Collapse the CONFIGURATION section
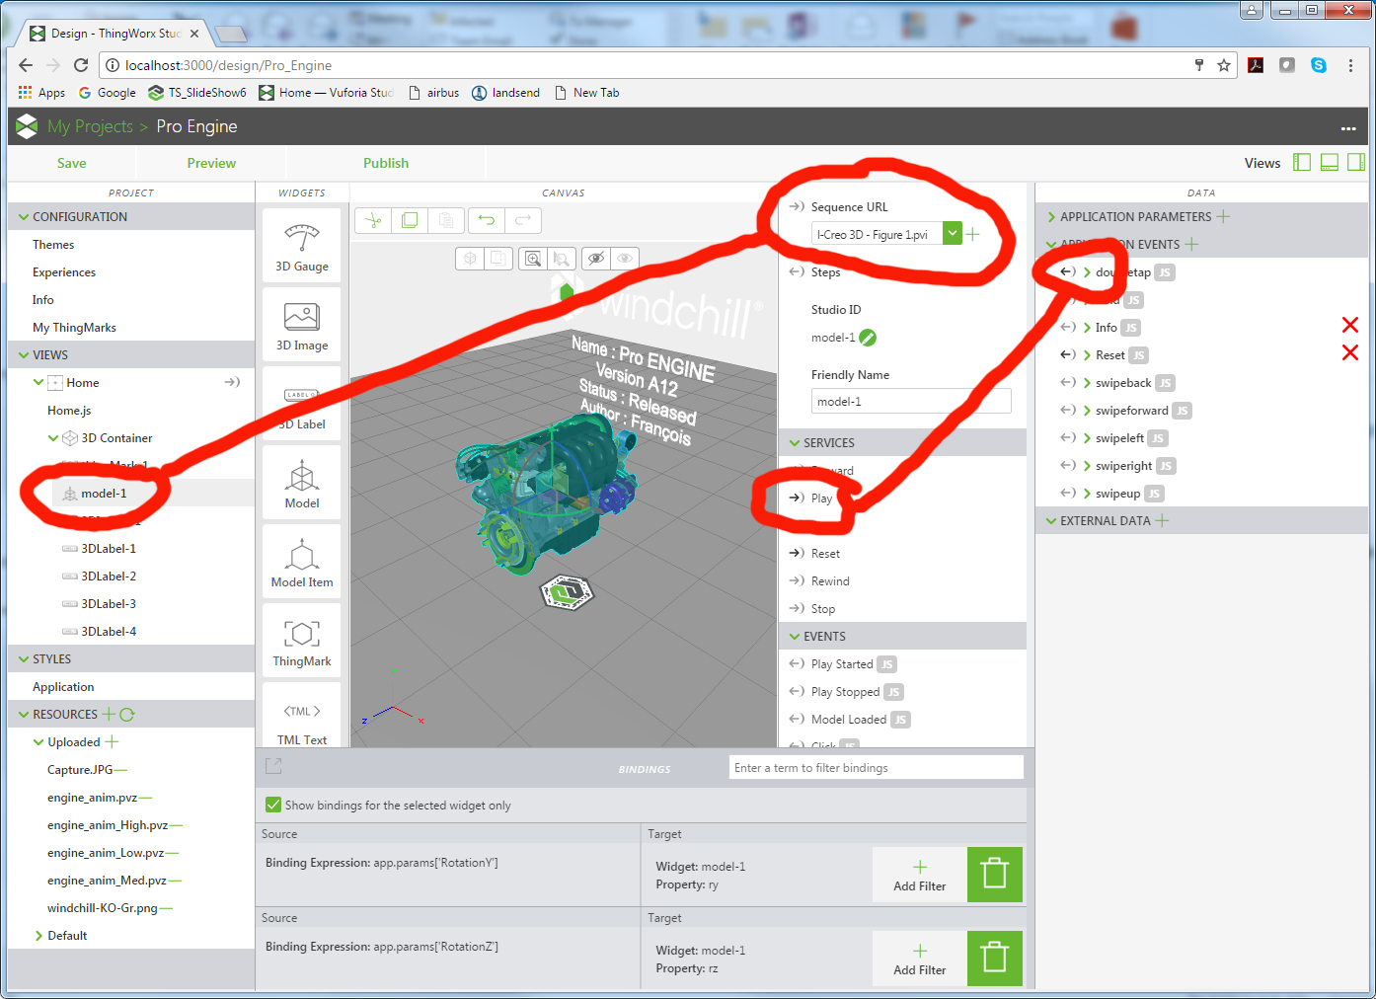 pos(24,216)
